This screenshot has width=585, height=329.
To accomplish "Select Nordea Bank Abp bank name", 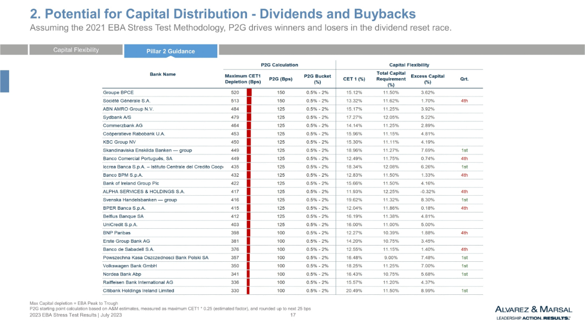I will click(x=122, y=274).
